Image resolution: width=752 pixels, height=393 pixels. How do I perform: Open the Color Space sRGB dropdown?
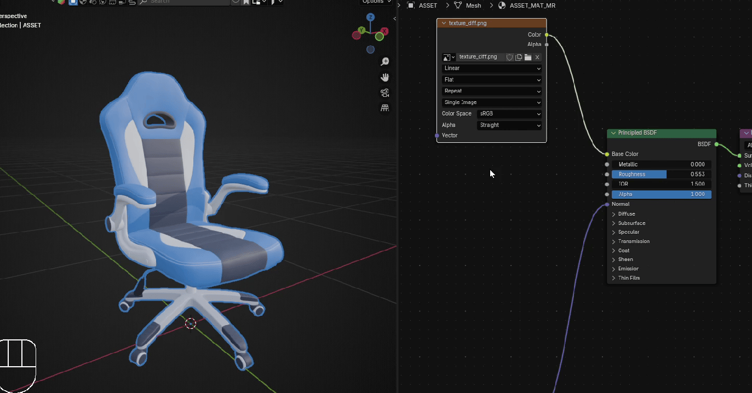pos(509,114)
